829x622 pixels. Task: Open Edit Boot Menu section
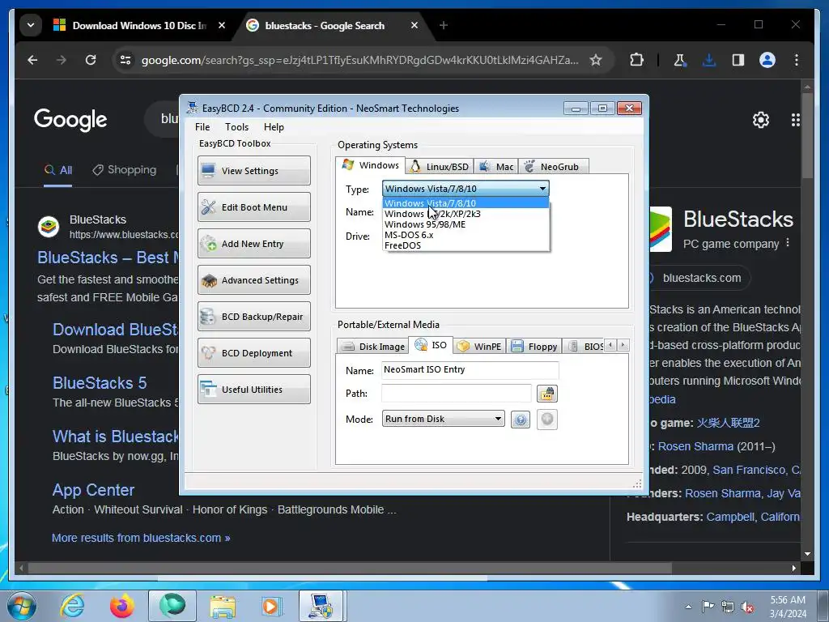(x=253, y=207)
